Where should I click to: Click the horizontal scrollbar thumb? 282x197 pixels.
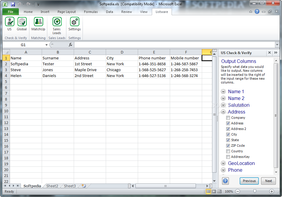click(165, 186)
